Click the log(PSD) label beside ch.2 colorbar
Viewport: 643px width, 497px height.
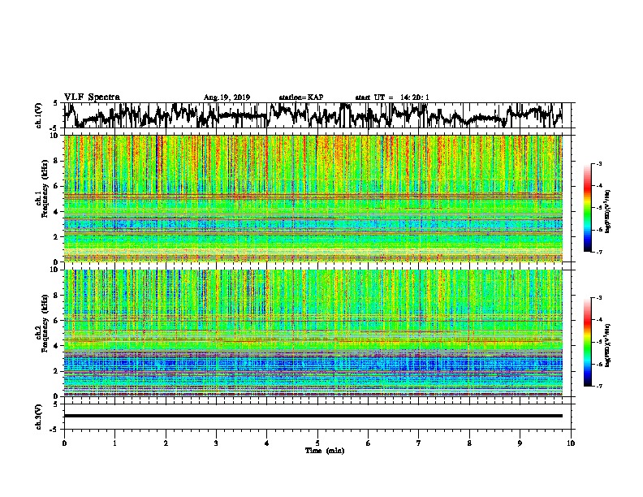[x=607, y=345]
